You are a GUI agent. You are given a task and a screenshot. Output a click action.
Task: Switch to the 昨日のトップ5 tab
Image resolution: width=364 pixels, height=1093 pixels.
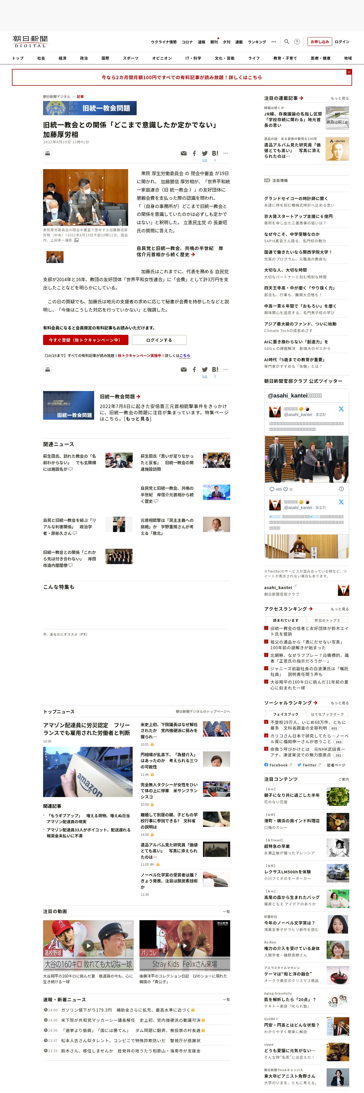(x=327, y=620)
